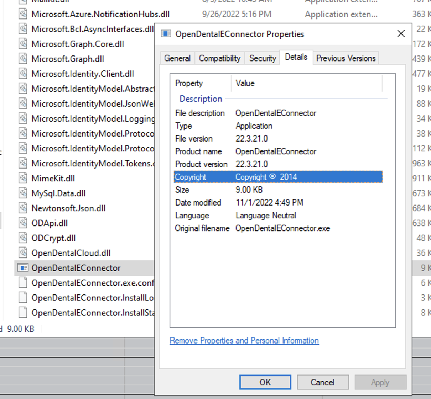
Task: Click the Microsoft.IdentityModel.Abstractions file icon
Action: click(x=23, y=89)
